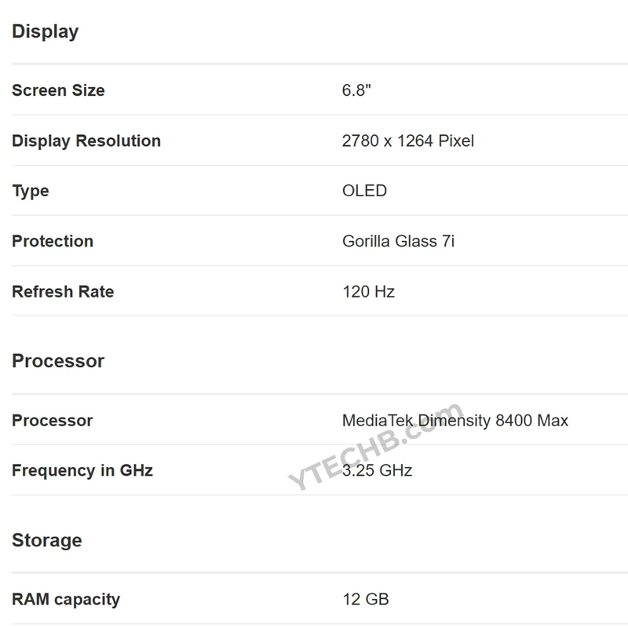Screen dimensions: 628x628
Task: Click the Display section heading
Action: pos(46,31)
